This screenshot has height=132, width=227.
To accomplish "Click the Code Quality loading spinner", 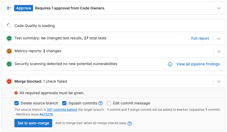I will pos(9,26).
